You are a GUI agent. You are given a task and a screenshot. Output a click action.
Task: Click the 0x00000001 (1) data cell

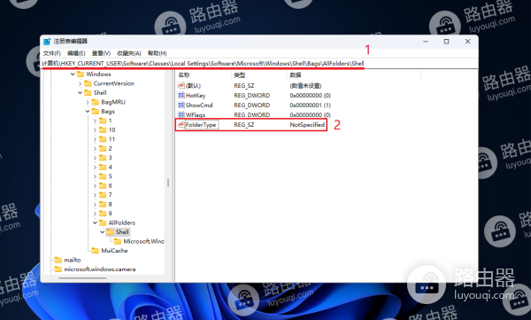311,105
